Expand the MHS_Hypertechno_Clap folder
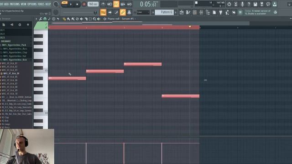292x164 pixels. pos(15,52)
